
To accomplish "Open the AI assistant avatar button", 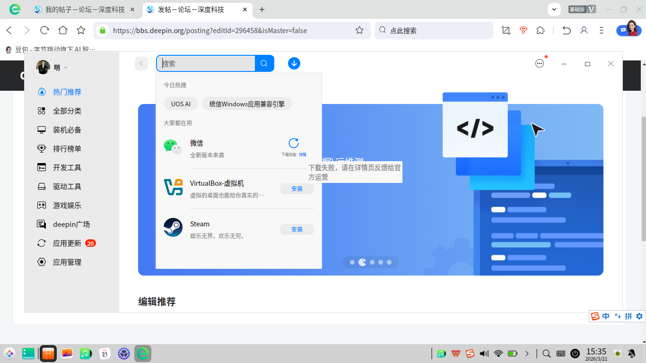I will [x=629, y=29].
